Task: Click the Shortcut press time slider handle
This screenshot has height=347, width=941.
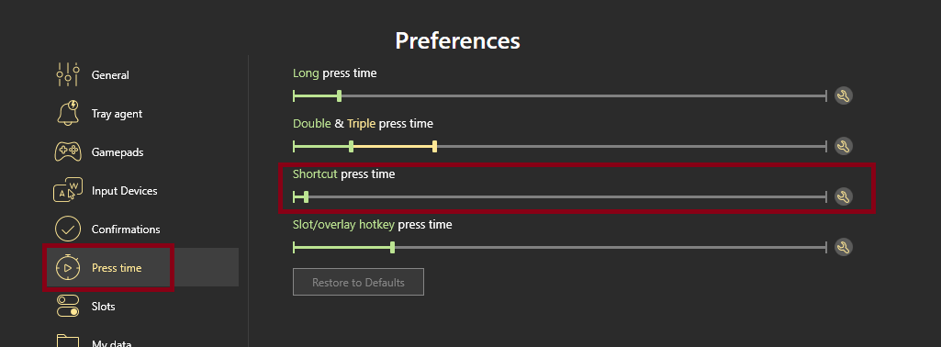Action: [x=306, y=196]
